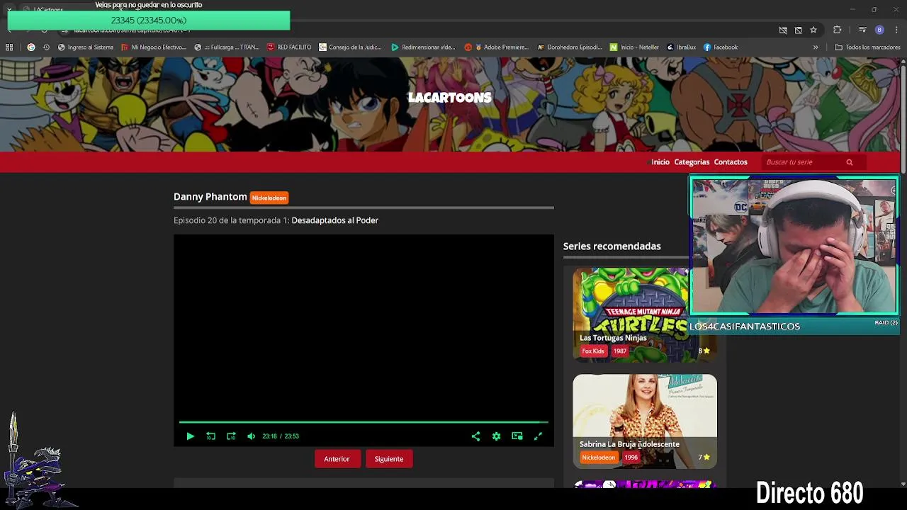The height and width of the screenshot is (510, 907).
Task: Go to the Anterior episode
Action: point(337,459)
